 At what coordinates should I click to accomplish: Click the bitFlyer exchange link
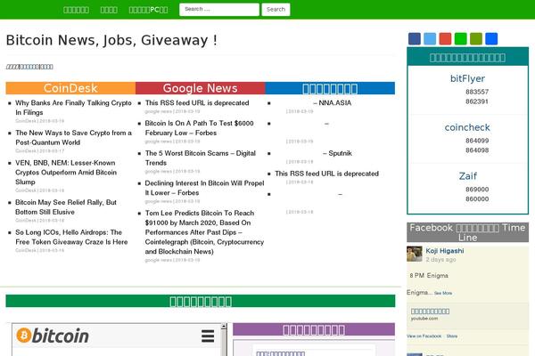(x=467, y=78)
